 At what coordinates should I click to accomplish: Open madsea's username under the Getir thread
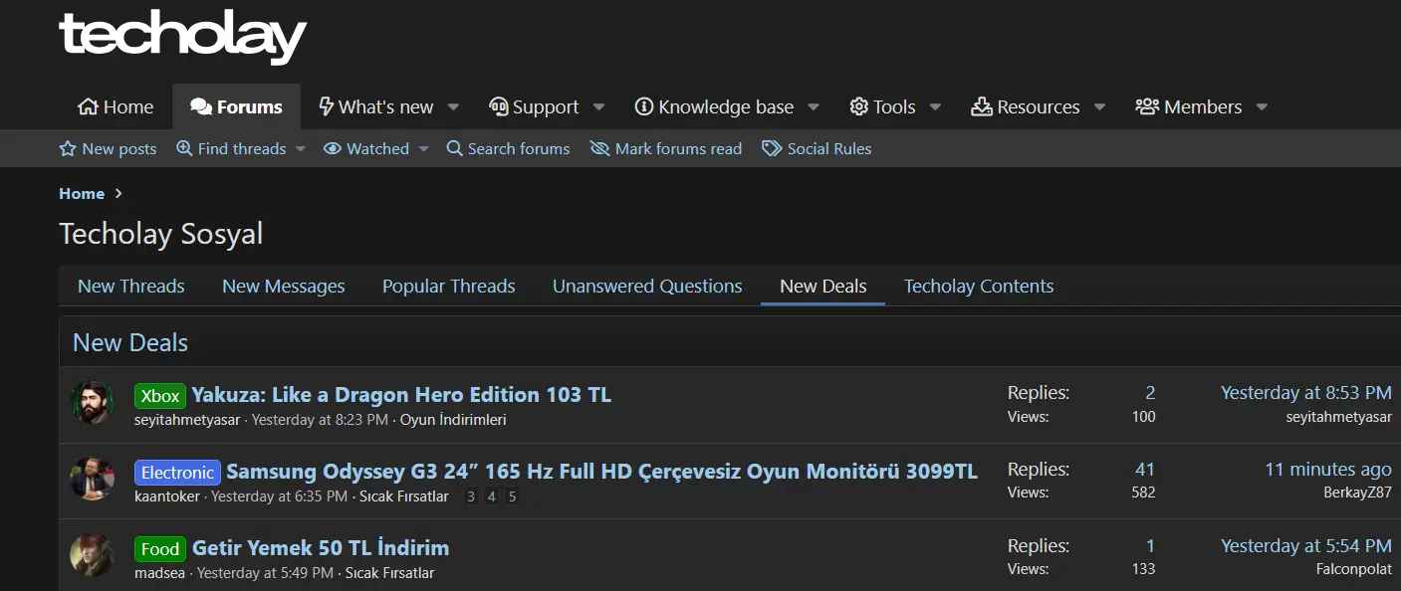[159, 573]
